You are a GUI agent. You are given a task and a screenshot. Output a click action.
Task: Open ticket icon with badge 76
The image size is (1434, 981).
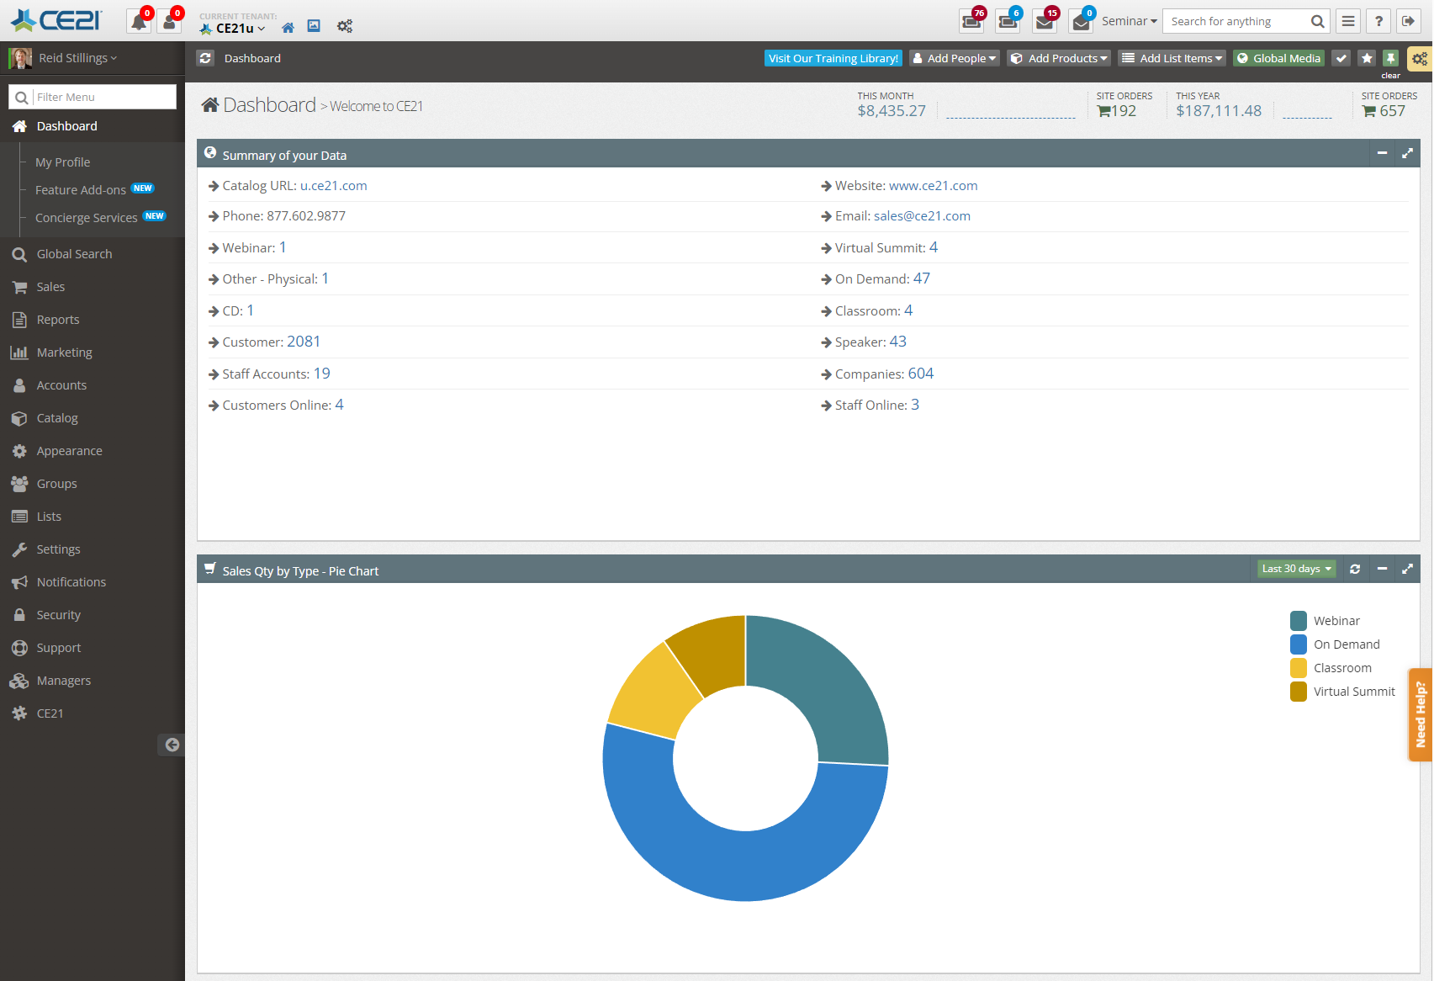[x=971, y=21]
